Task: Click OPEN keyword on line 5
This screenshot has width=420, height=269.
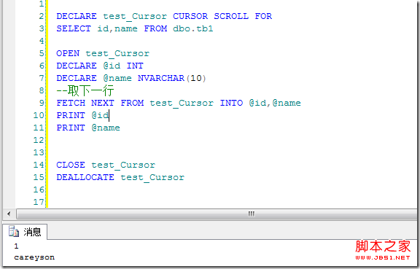Action: pos(68,53)
